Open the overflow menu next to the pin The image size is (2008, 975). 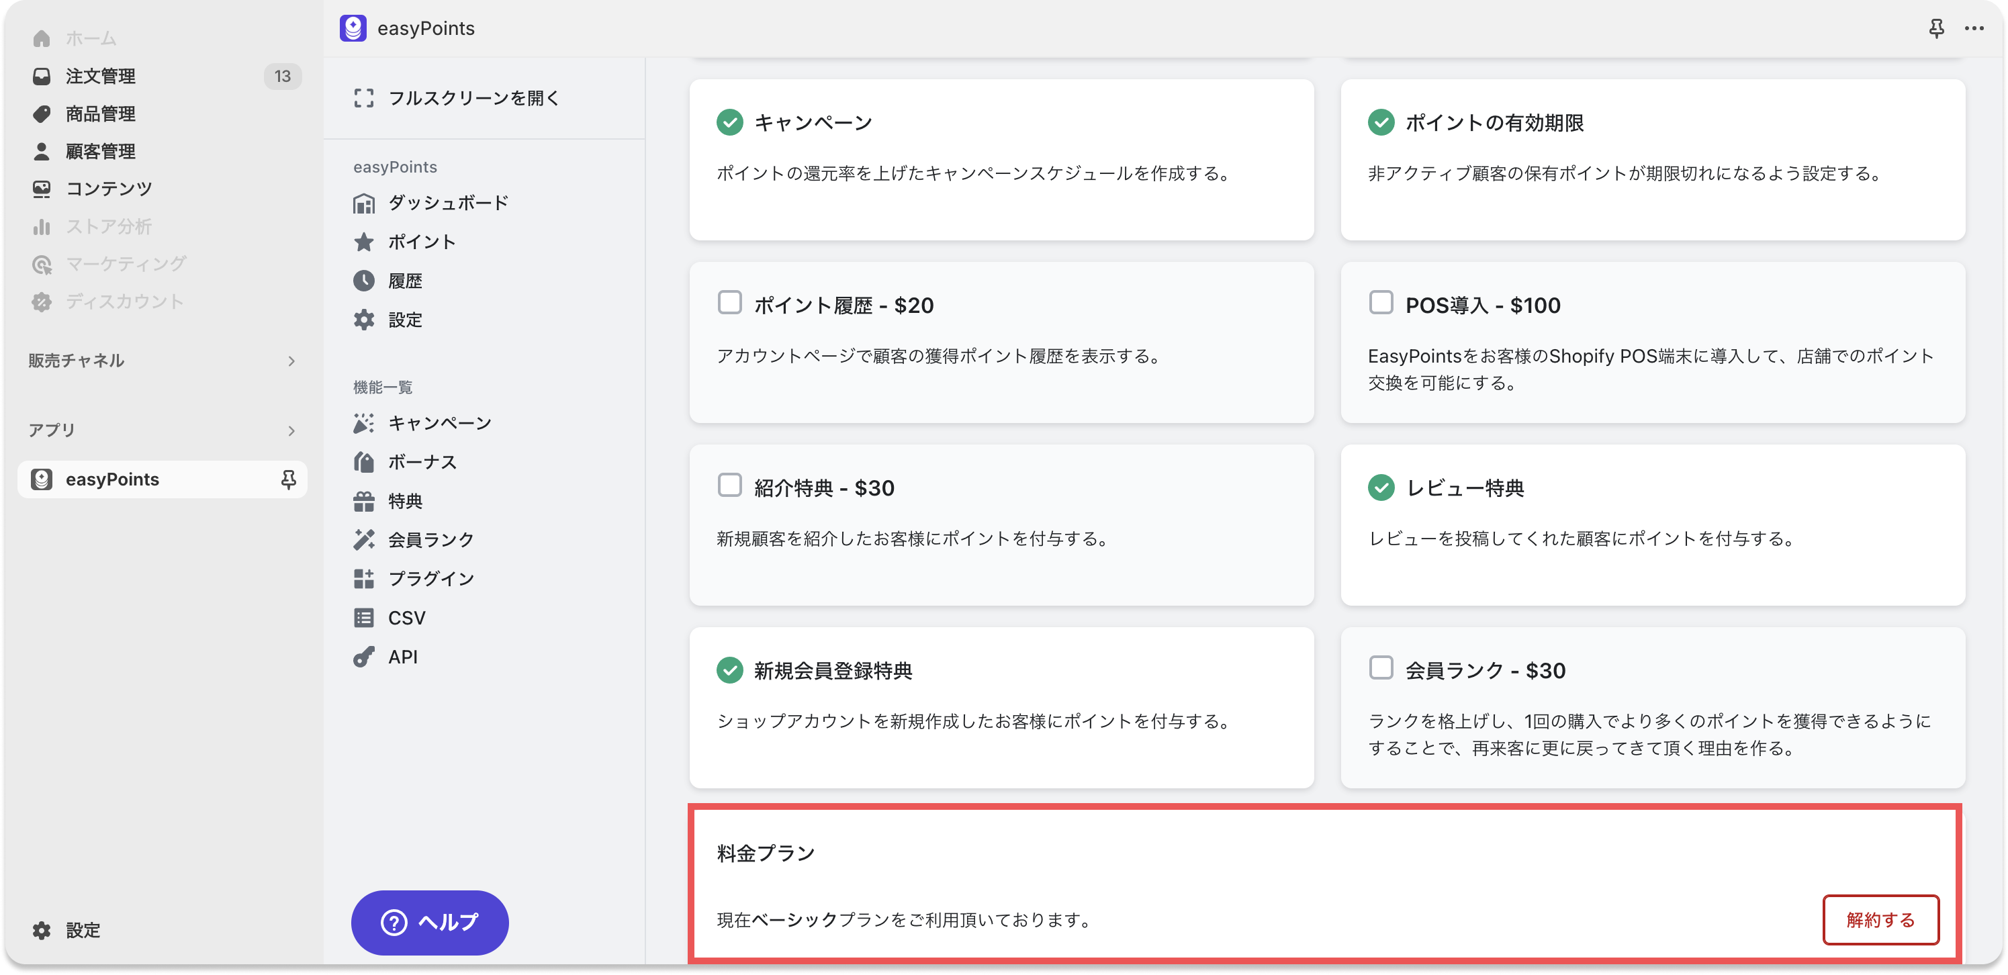[1974, 28]
